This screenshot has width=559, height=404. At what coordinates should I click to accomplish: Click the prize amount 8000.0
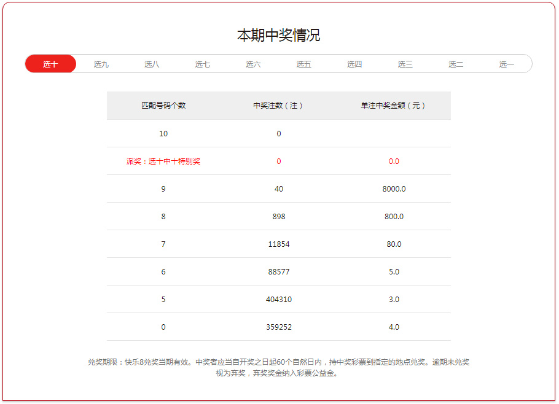(x=394, y=189)
